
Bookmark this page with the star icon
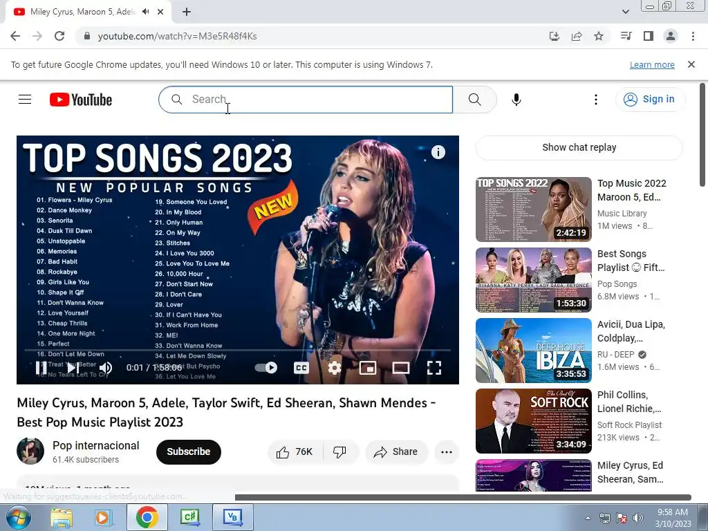pos(599,36)
